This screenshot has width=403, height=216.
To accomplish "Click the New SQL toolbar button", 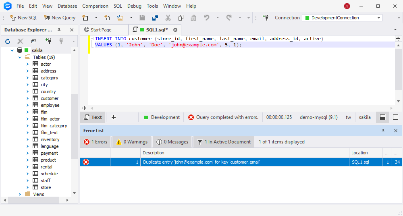I will [x=23, y=18].
